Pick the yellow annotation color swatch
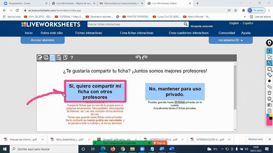Viewport: 273px width, 153px height. (271, 115)
